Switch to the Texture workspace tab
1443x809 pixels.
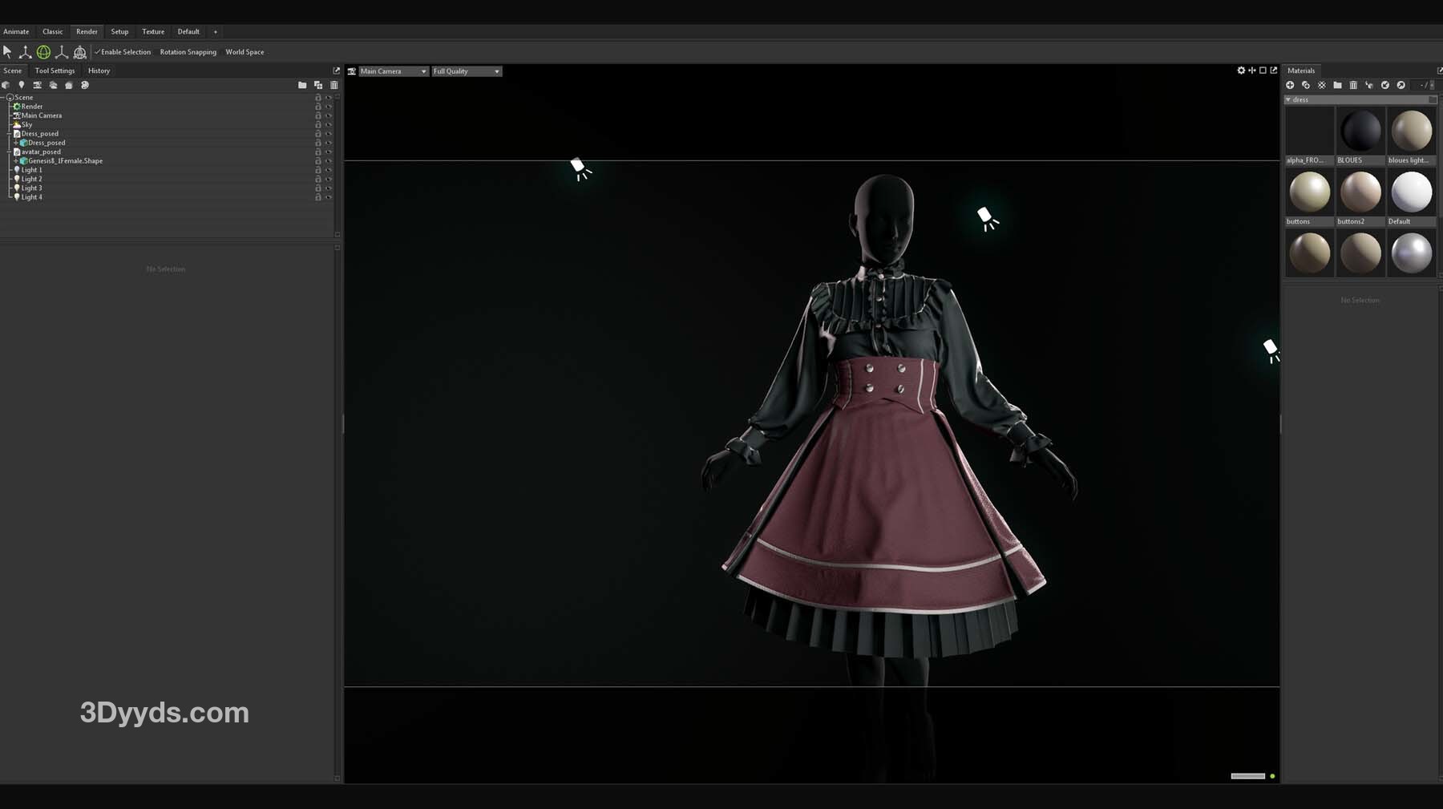click(153, 32)
